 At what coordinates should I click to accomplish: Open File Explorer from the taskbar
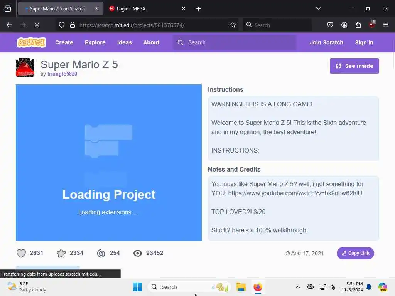point(241,287)
